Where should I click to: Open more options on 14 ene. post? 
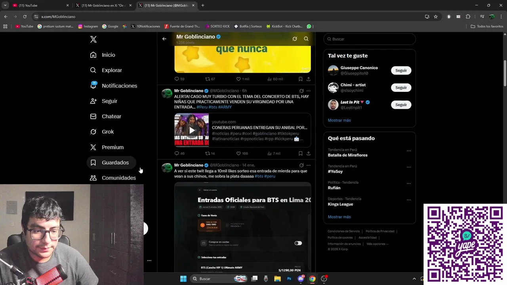pyautogui.click(x=309, y=165)
